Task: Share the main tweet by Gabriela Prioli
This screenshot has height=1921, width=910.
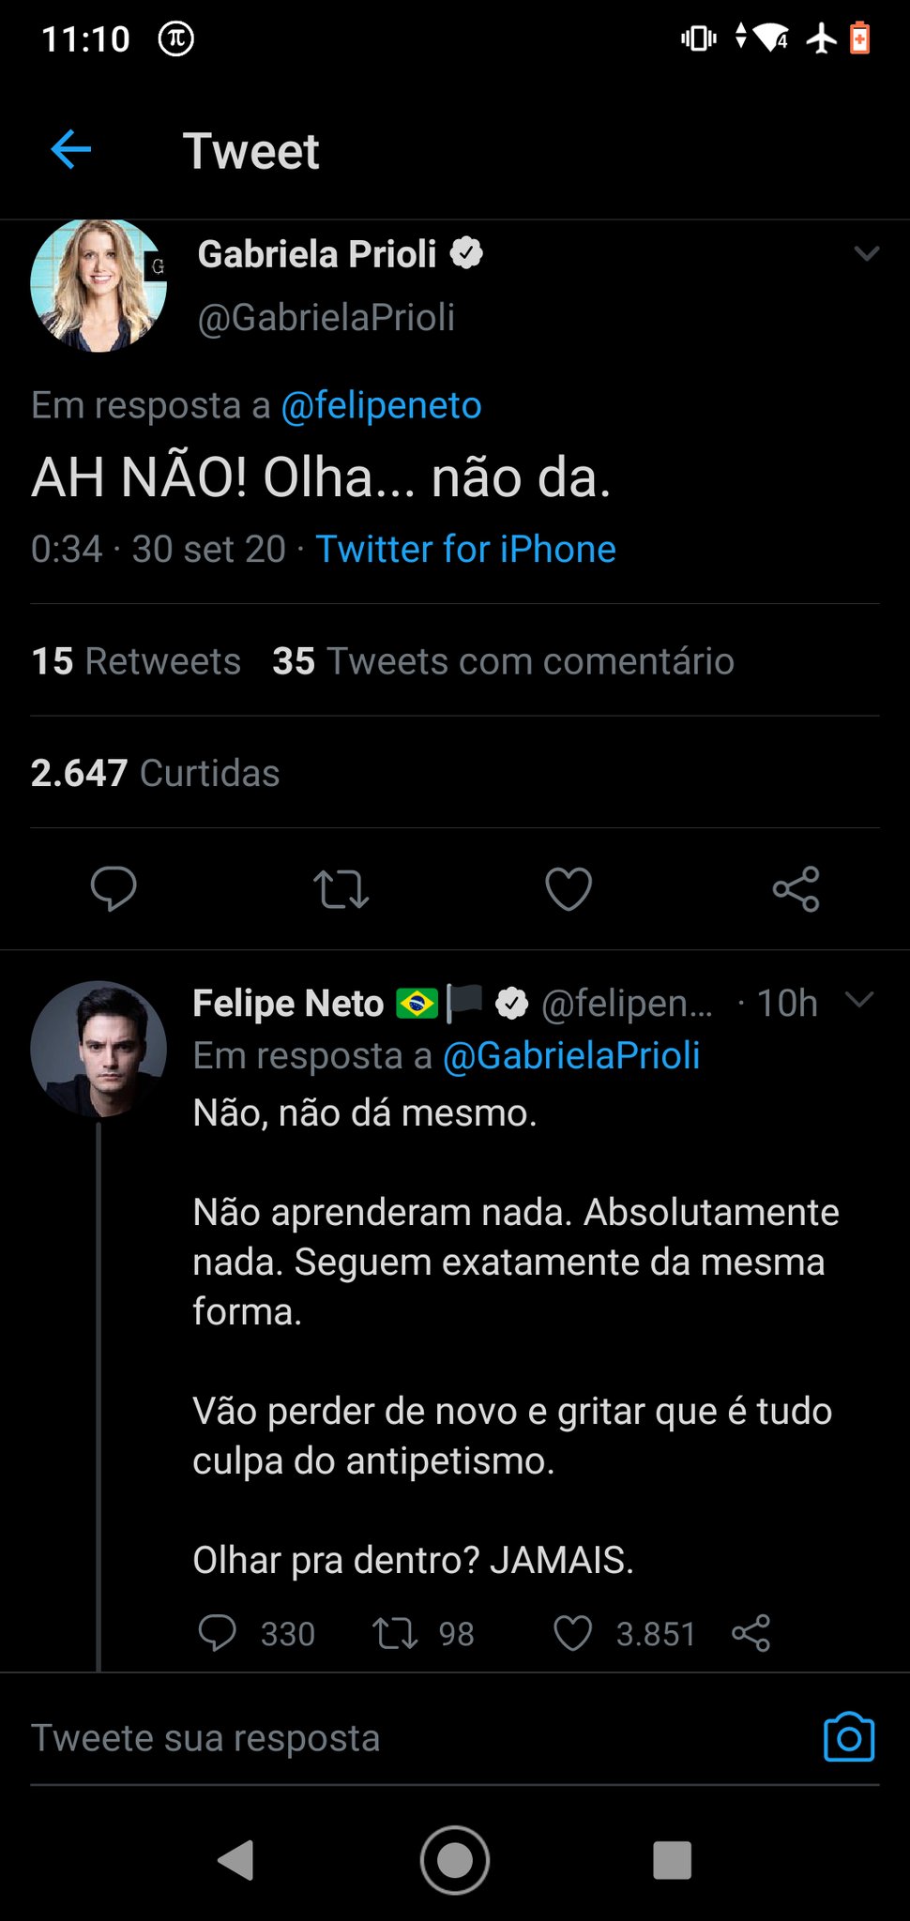Action: pos(796,889)
